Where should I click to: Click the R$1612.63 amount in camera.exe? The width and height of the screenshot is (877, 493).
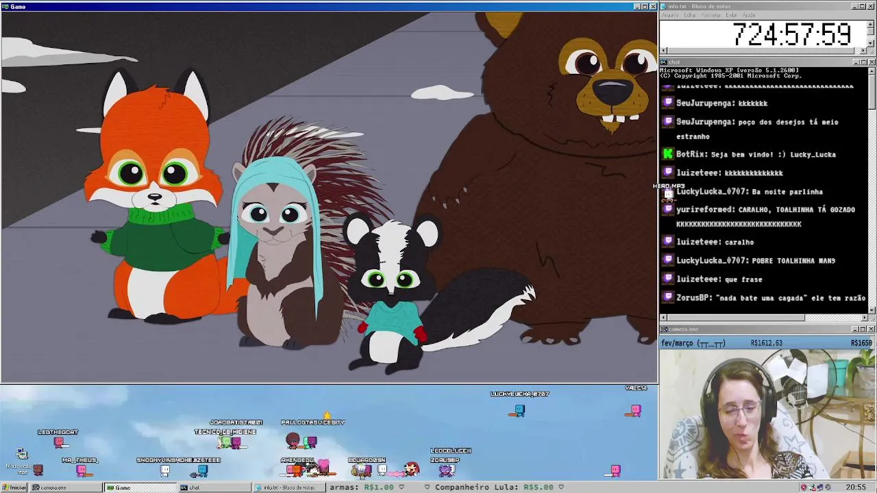click(x=766, y=343)
